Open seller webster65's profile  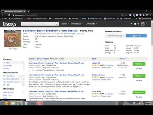pyautogui.click(x=96, y=63)
